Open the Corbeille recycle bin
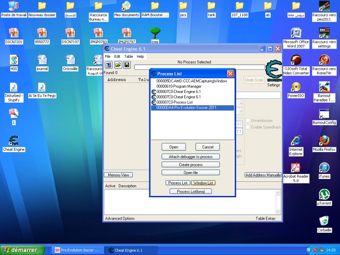The height and width of the screenshot is (255, 340). pyautogui.click(x=324, y=224)
